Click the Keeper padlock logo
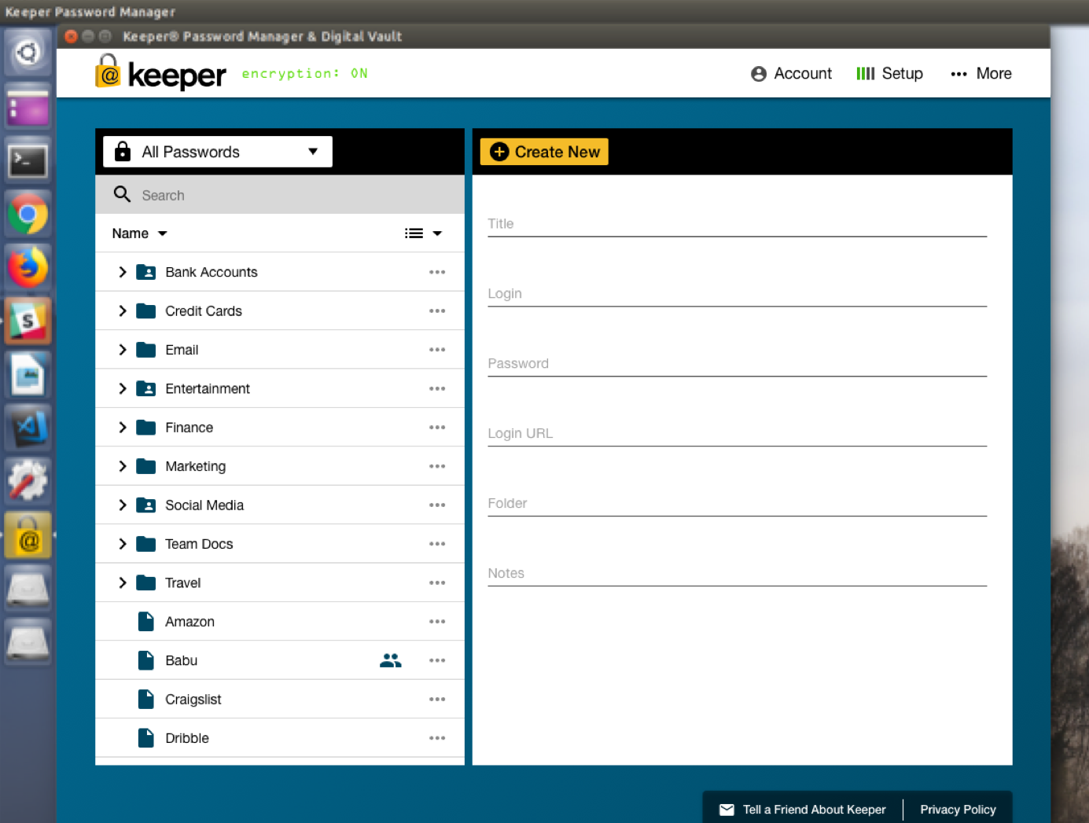The image size is (1089, 823). (x=109, y=72)
